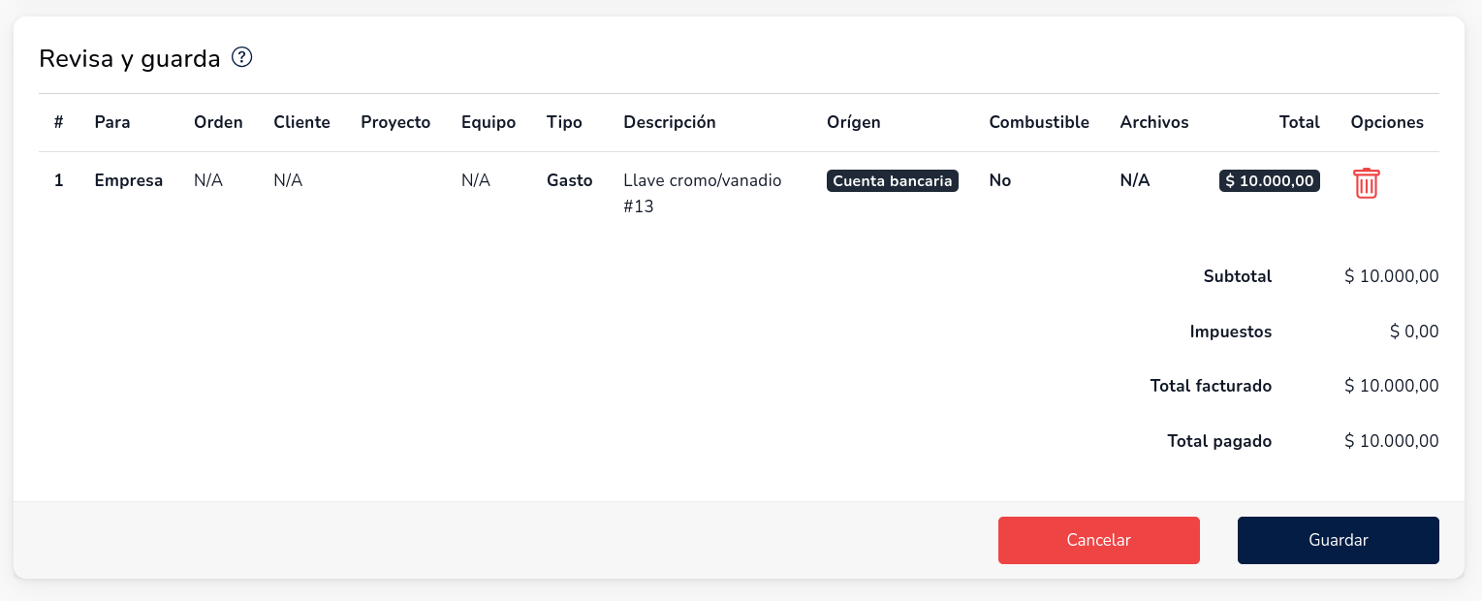The width and height of the screenshot is (1482, 601).
Task: Click the Orígen column header
Action: (853, 122)
